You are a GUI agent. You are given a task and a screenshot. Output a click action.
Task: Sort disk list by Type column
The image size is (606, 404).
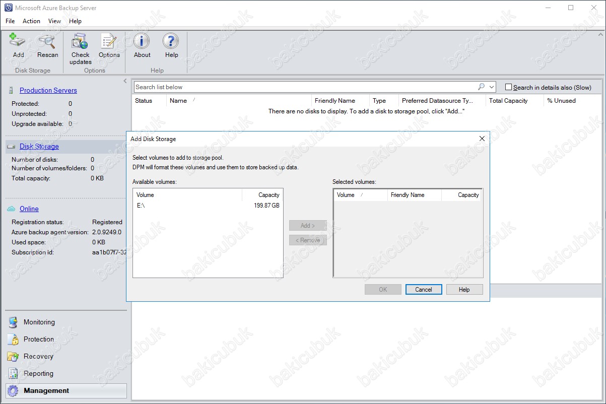click(384, 101)
